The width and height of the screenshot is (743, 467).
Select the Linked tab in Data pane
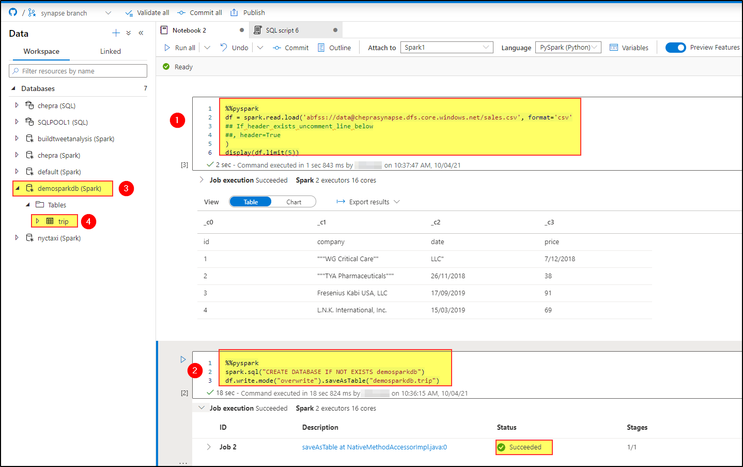click(x=110, y=51)
